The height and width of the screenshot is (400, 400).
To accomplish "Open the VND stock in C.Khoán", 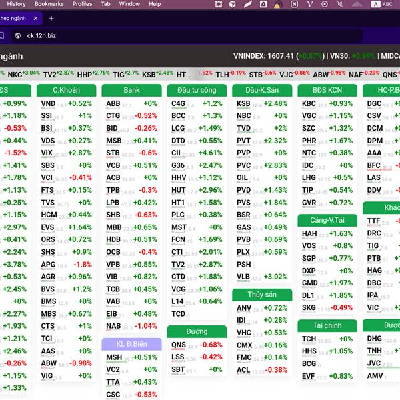I will tap(66, 103).
